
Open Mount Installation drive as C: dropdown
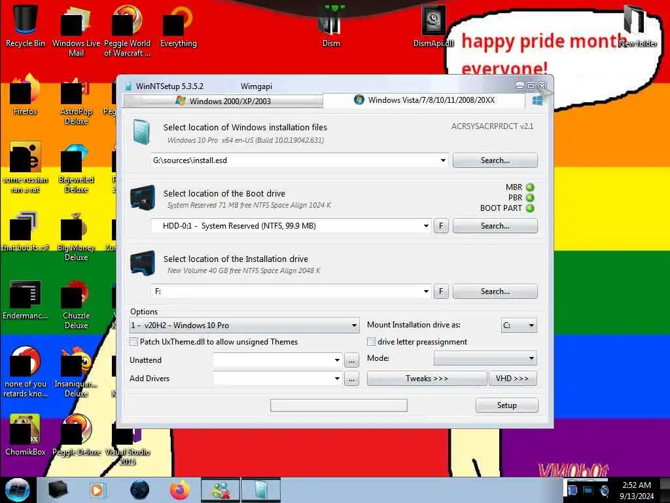[519, 326]
